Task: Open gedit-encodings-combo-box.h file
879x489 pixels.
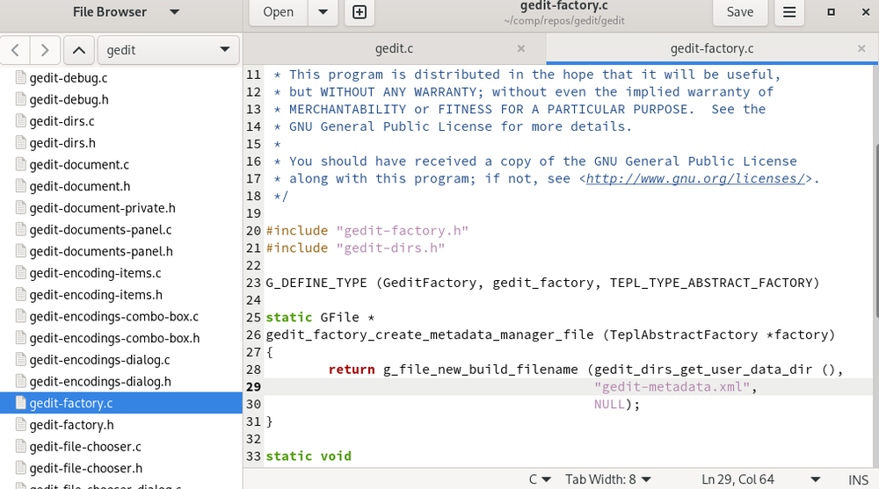Action: pos(114,338)
